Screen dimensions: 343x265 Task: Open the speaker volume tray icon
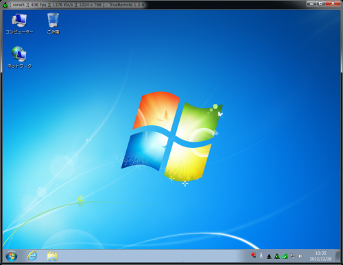300,256
